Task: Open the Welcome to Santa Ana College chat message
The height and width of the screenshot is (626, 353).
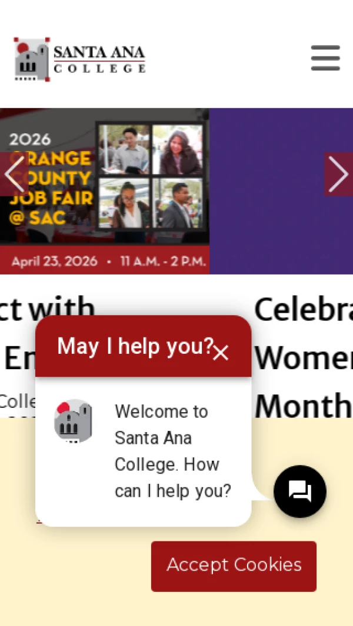Action: point(173,451)
